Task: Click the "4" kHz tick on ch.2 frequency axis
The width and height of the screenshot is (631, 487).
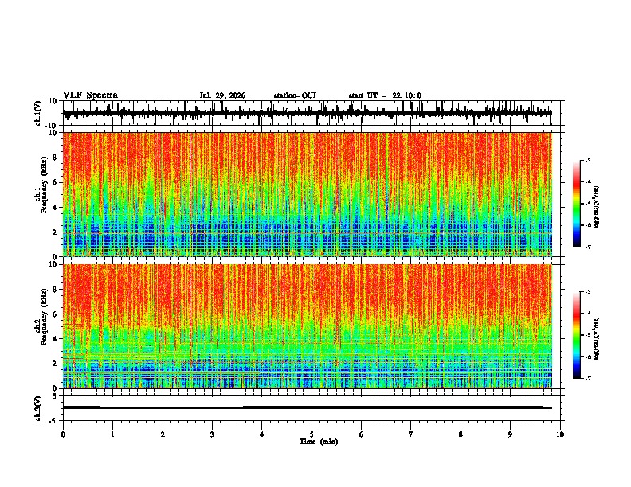Action: click(x=55, y=339)
